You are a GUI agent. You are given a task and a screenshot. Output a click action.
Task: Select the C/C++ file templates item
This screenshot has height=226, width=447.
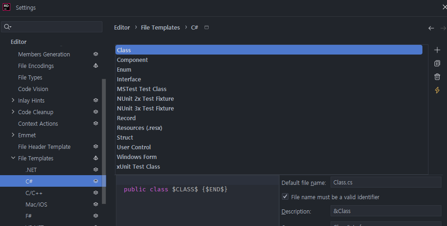pos(34,193)
